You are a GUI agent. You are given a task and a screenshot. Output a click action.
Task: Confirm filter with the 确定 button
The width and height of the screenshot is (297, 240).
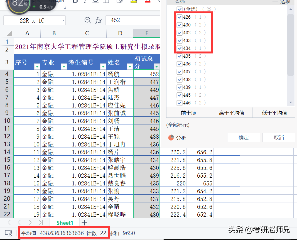(x=243, y=137)
